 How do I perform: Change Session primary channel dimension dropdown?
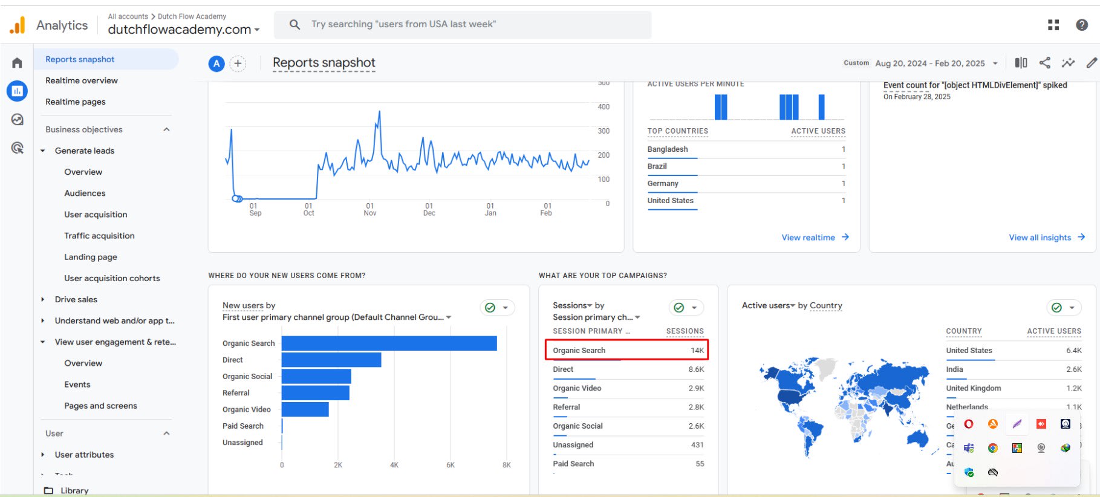(x=596, y=317)
